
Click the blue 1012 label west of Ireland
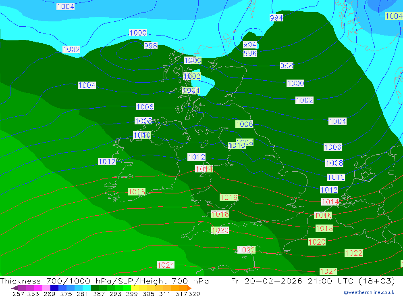pos(107,162)
